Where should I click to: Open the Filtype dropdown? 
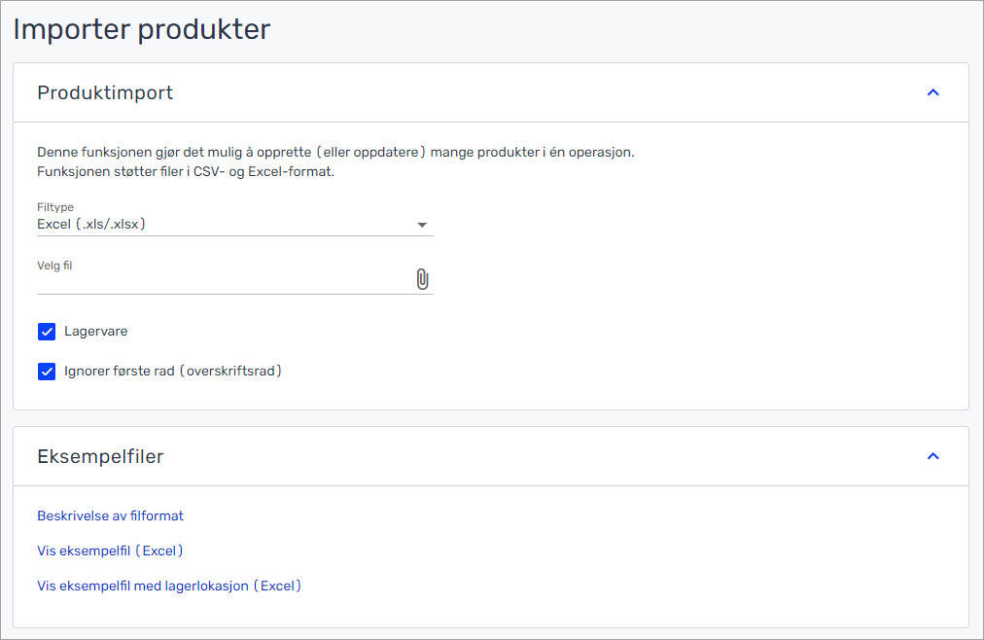click(x=235, y=225)
